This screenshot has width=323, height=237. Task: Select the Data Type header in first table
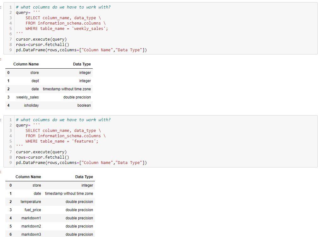point(82,64)
